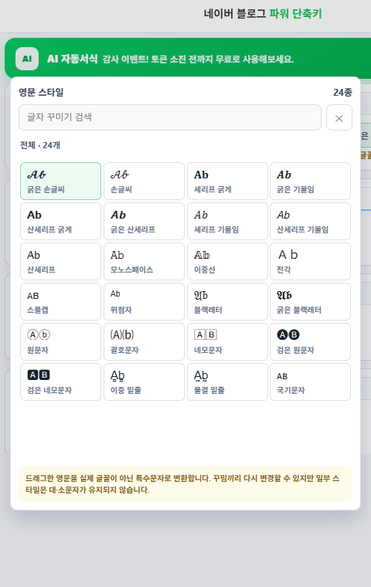Apply the 이중선 double-struck style

coord(227,261)
